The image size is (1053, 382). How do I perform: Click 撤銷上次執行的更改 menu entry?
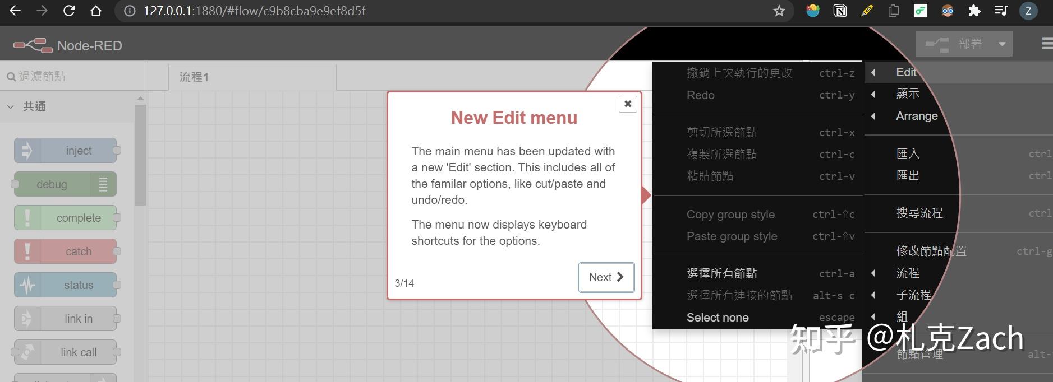point(758,73)
